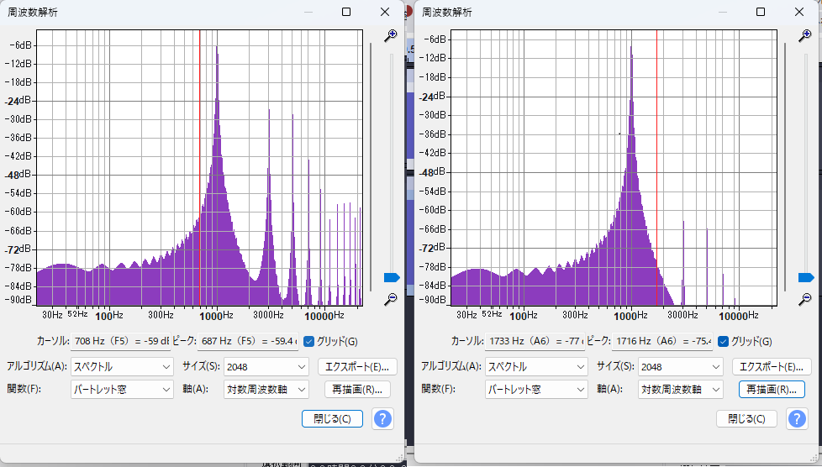Click zoom-in magnifier in right analysis window
Screen dimensions: 822x467
coord(805,35)
